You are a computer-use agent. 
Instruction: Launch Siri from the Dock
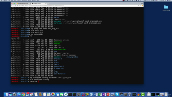coord(10,94)
